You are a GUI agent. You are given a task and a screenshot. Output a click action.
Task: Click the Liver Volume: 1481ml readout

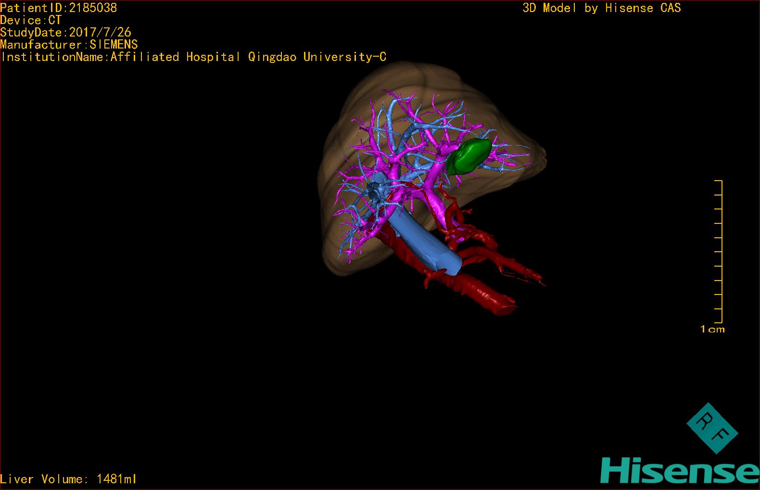68,479
